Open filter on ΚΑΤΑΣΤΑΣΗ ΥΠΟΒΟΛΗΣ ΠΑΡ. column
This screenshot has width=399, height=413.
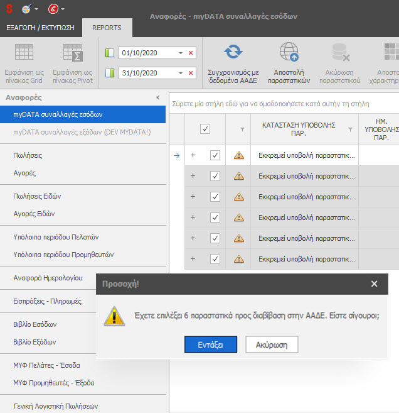pos(351,129)
